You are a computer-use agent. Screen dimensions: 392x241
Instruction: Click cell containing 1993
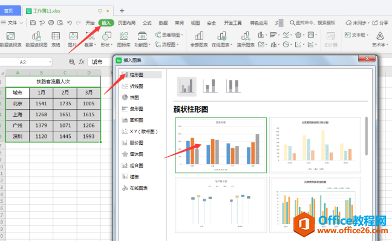click(89, 136)
